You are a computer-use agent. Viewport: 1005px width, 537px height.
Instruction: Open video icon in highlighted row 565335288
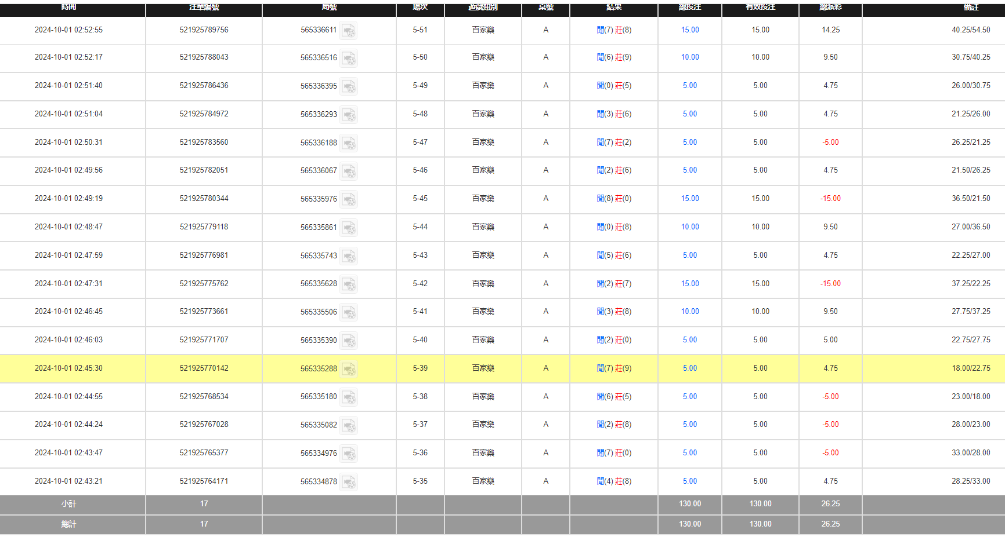pos(348,369)
